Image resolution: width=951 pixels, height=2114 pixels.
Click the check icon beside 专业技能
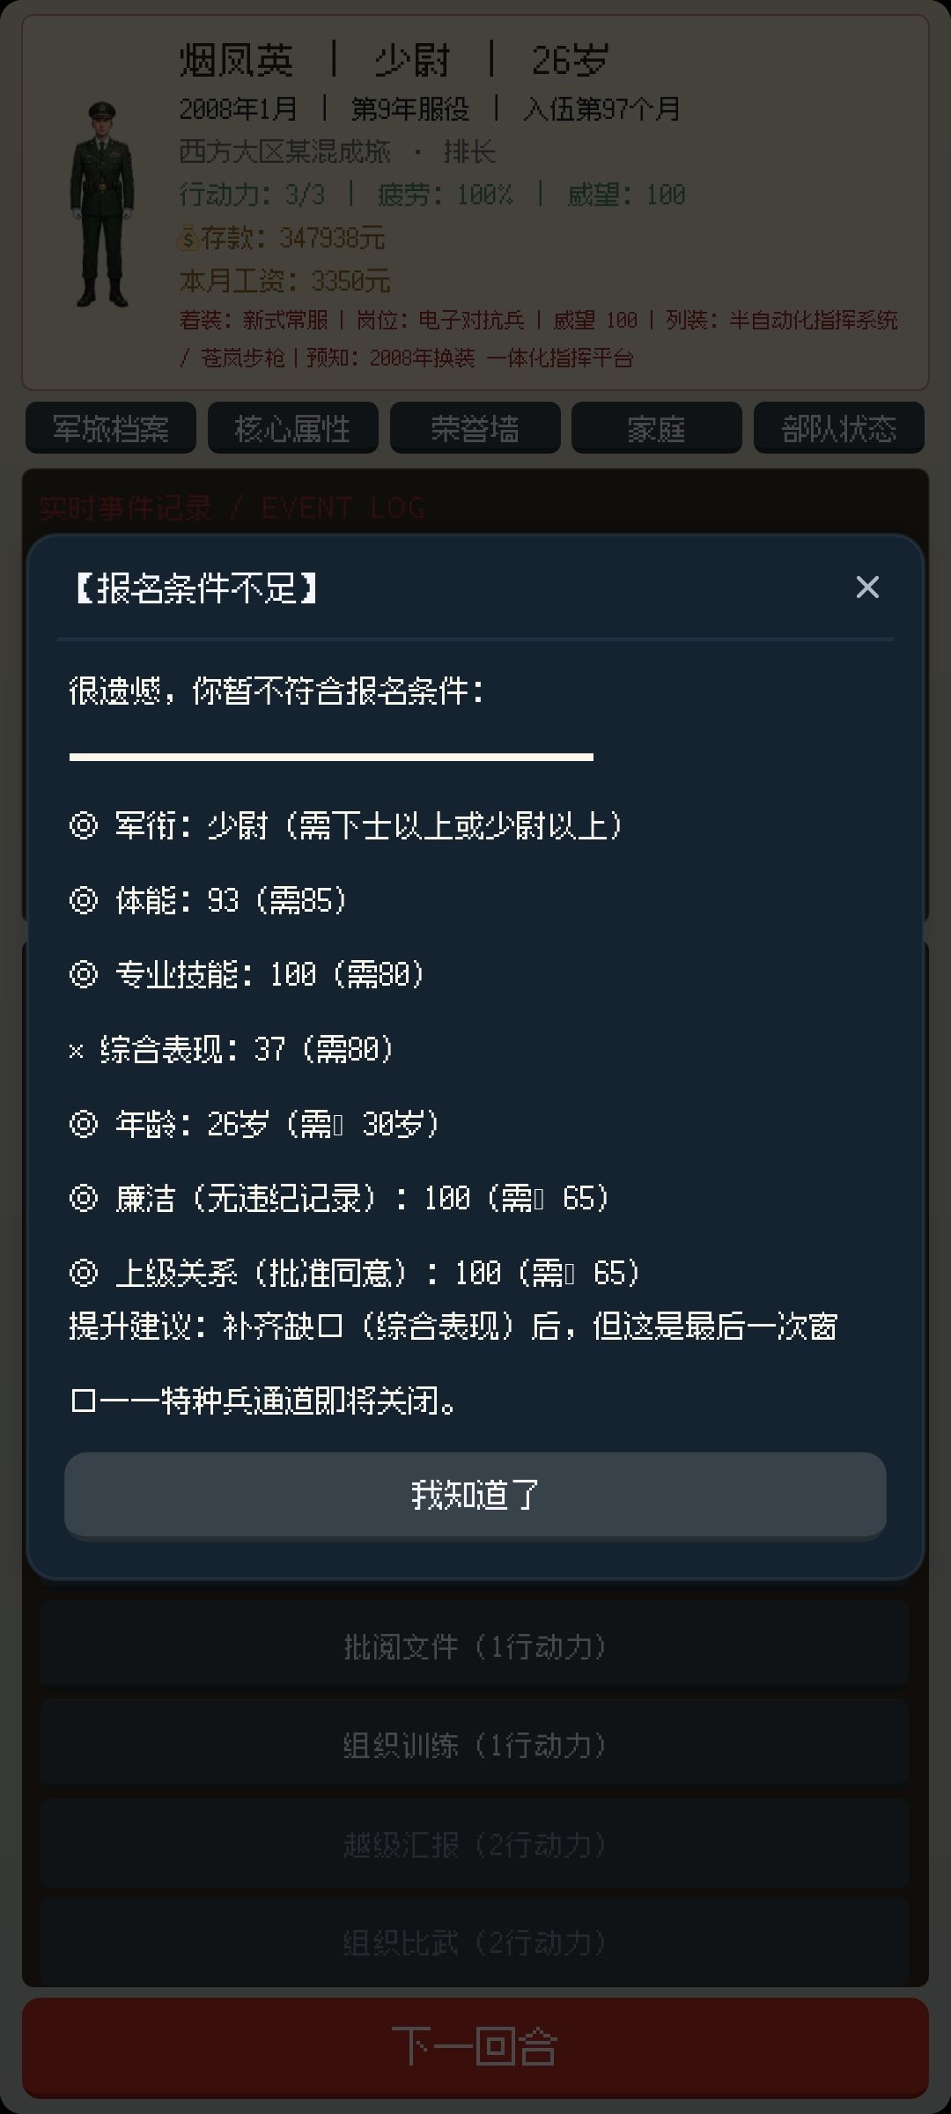point(84,974)
